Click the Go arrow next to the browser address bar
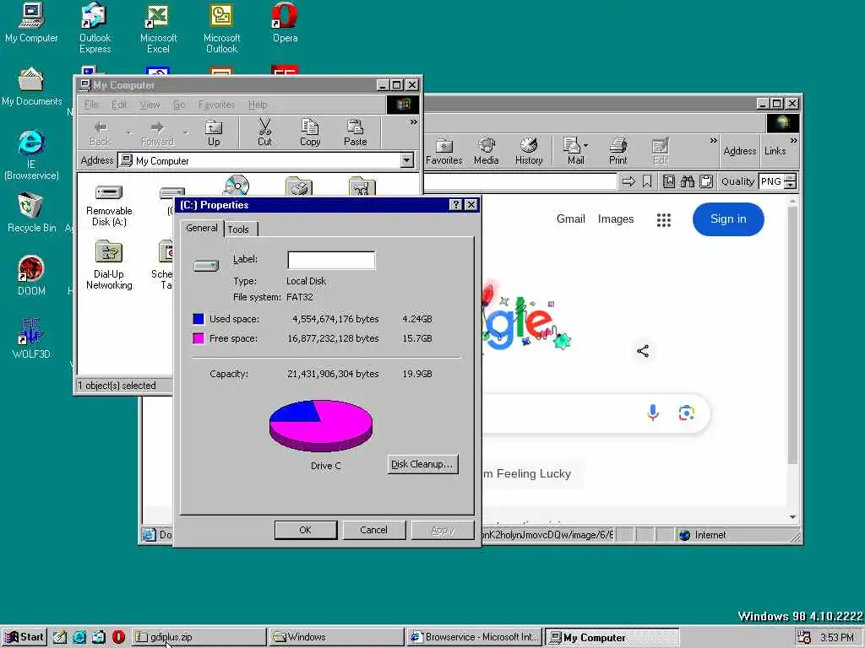The width and height of the screenshot is (865, 648). click(628, 181)
